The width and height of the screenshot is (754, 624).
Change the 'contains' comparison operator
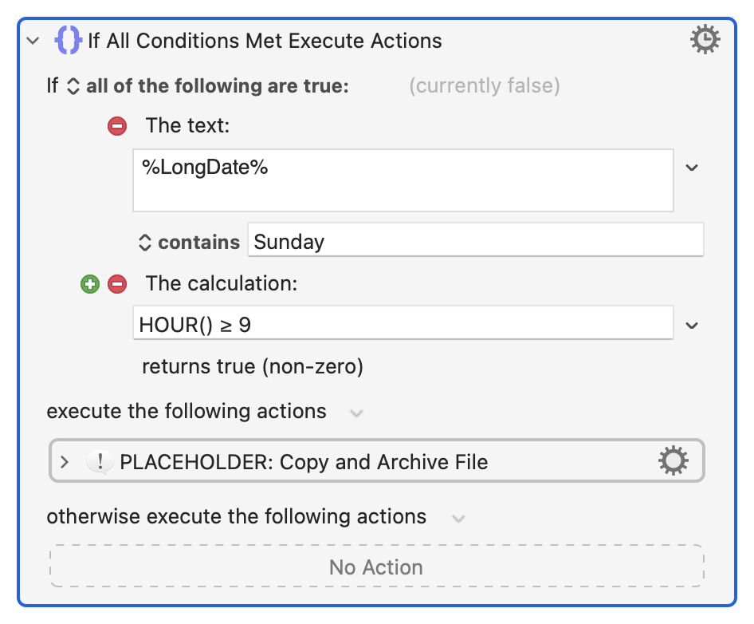coord(190,243)
